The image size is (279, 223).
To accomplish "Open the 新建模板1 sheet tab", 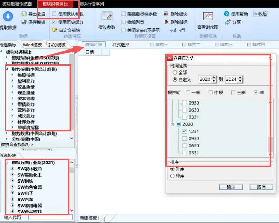I will pyautogui.click(x=90, y=218).
